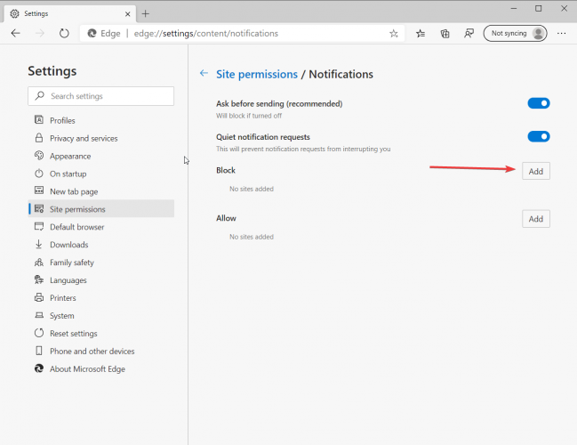This screenshot has height=445, width=577.
Task: Click the Reset settings icon
Action: pyautogui.click(x=38, y=333)
